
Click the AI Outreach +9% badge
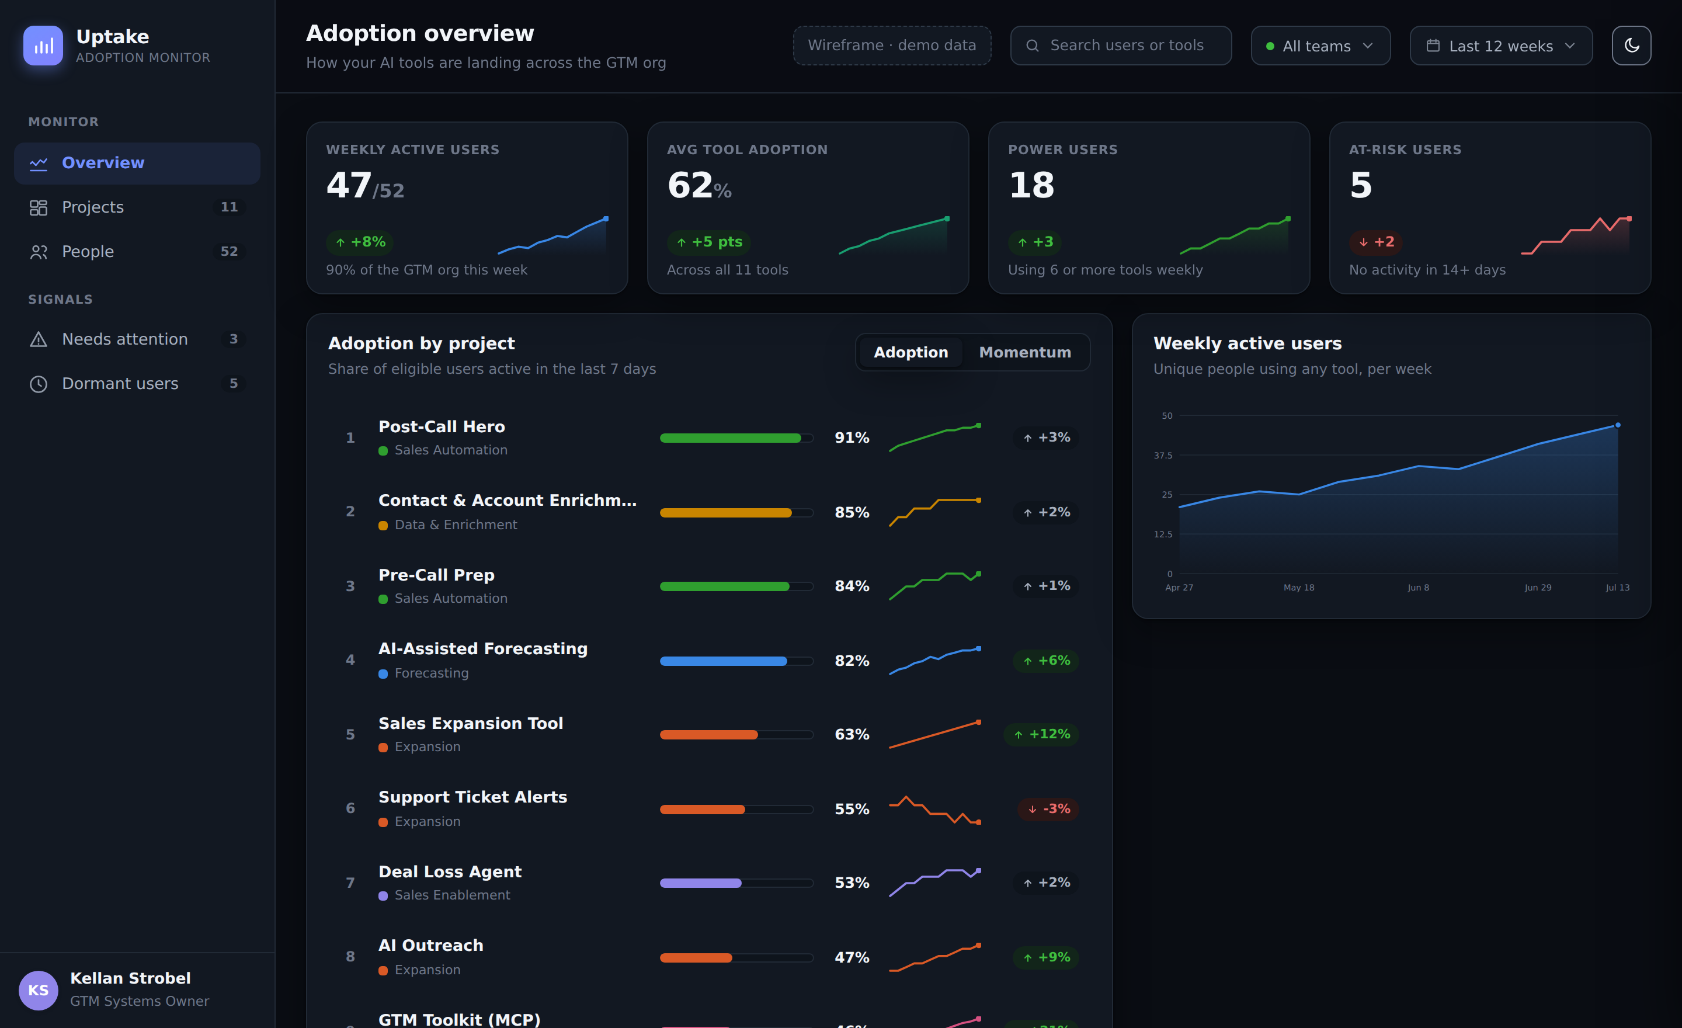[x=1046, y=957]
